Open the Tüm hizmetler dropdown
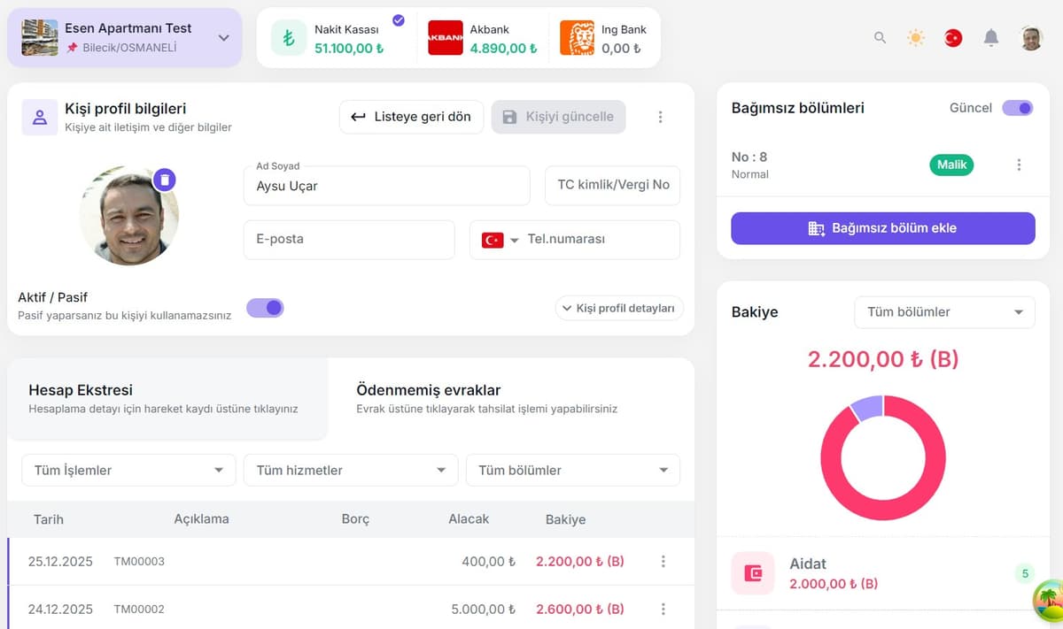The width and height of the screenshot is (1063, 629). (x=351, y=470)
